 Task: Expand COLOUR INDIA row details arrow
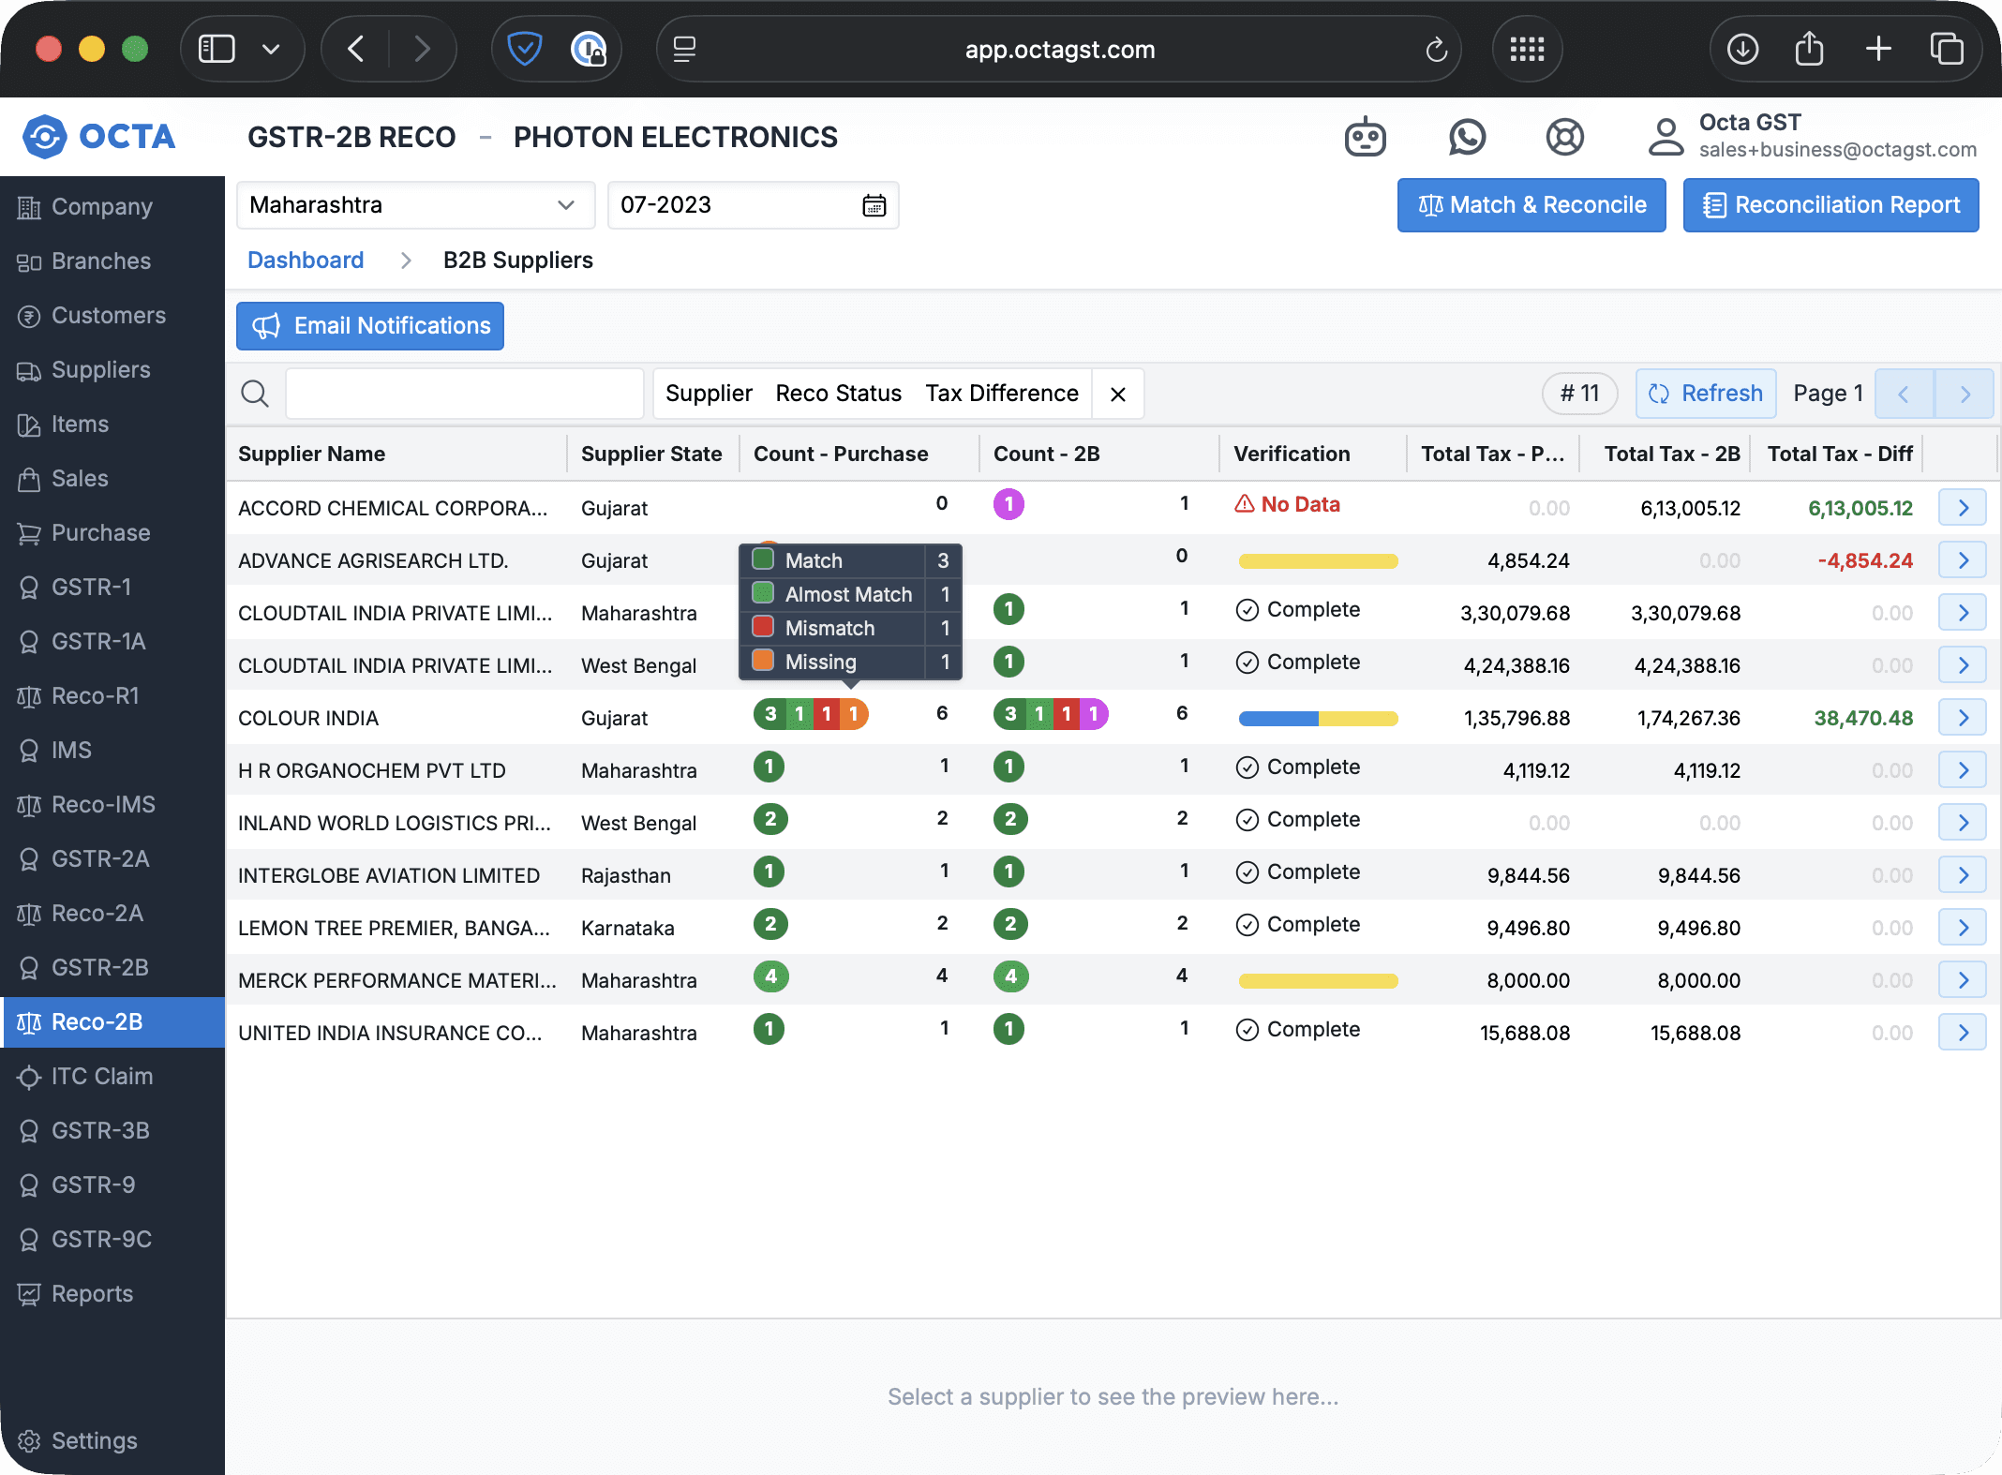tap(1962, 719)
